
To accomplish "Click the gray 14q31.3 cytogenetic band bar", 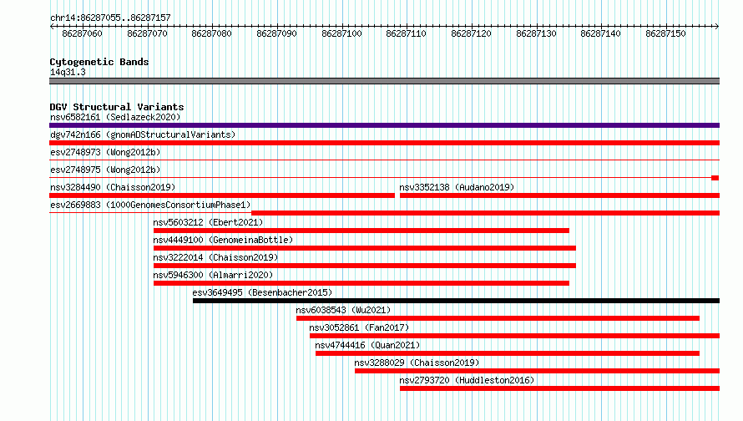I will coord(384,81).
